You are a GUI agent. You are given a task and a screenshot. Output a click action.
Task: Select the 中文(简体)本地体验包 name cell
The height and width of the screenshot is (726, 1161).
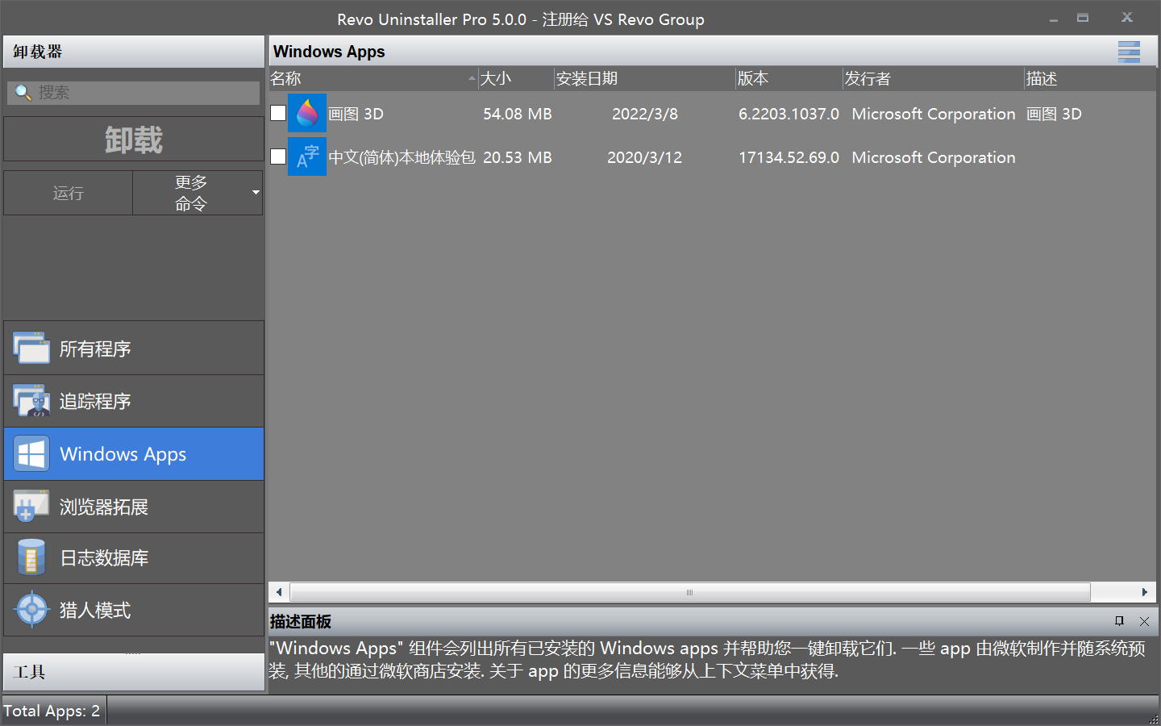[402, 157]
